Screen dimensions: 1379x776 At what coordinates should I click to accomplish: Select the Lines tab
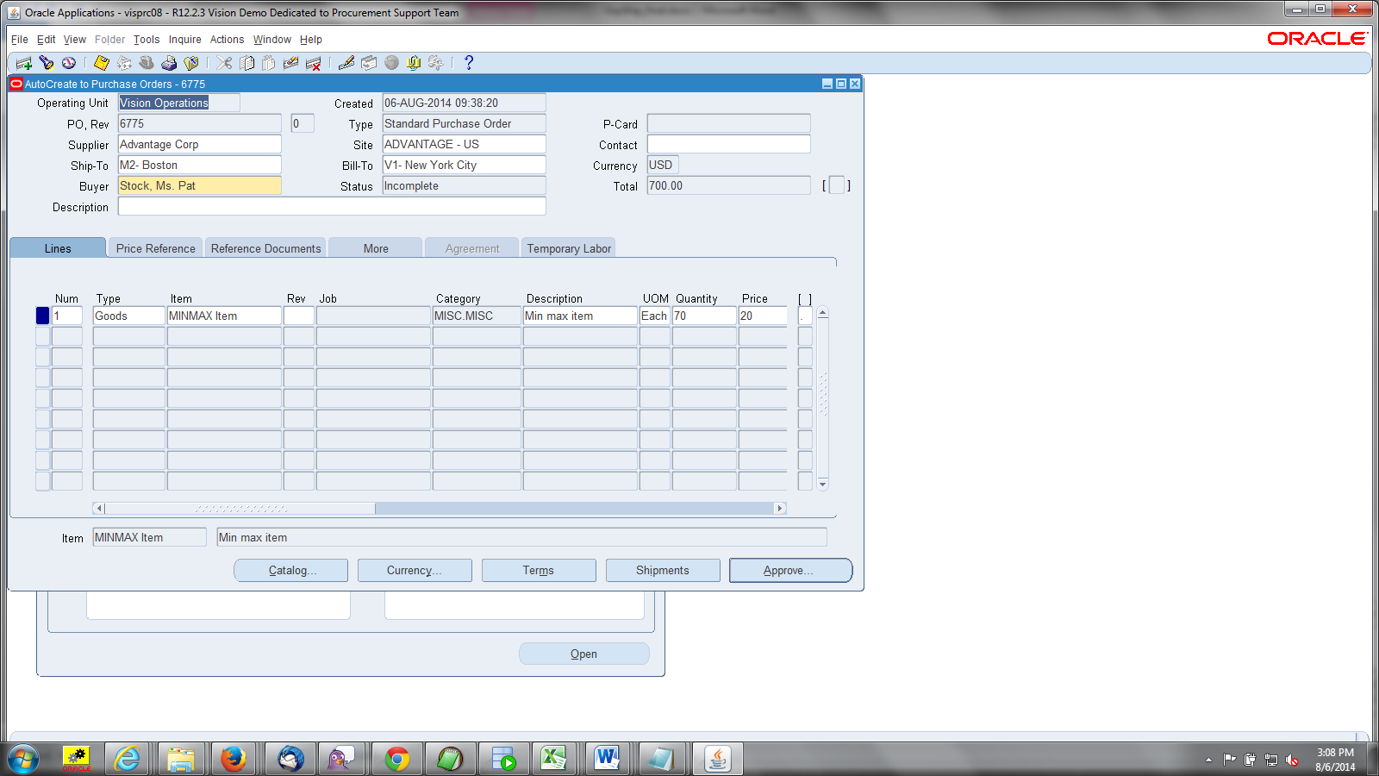point(58,248)
